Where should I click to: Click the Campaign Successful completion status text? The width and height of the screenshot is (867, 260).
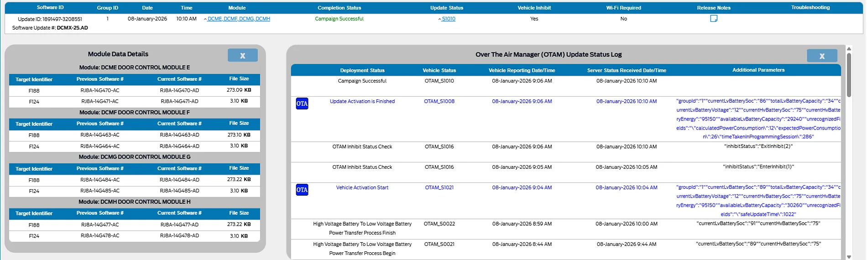coord(339,19)
